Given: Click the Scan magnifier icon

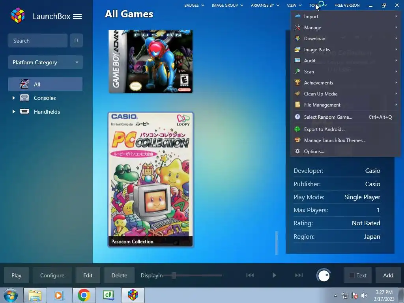Looking at the screenshot, I should point(297,71).
